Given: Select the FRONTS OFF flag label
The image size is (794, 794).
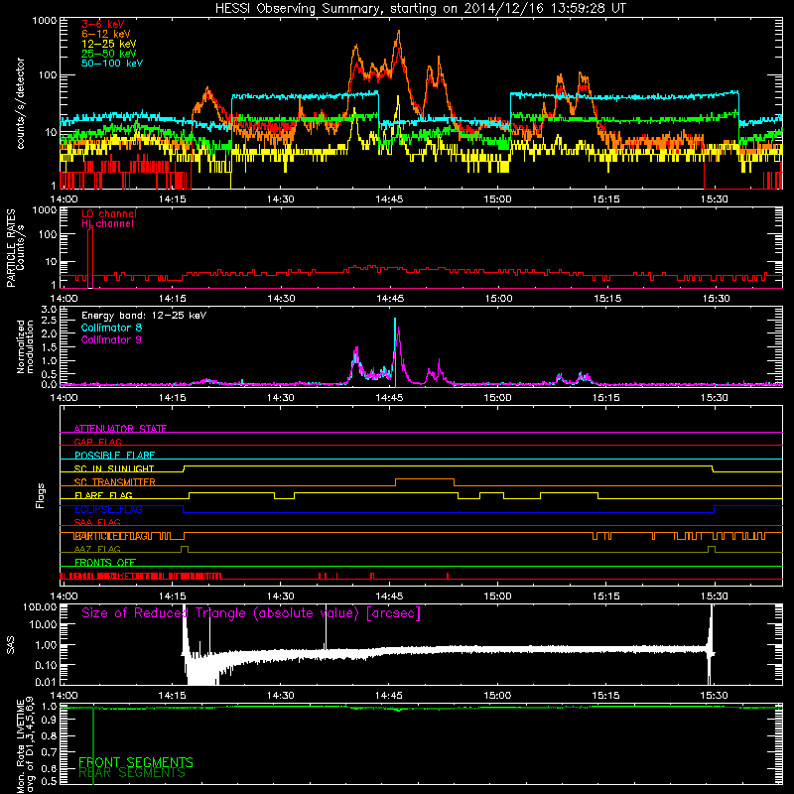Looking at the screenshot, I should pos(105,563).
